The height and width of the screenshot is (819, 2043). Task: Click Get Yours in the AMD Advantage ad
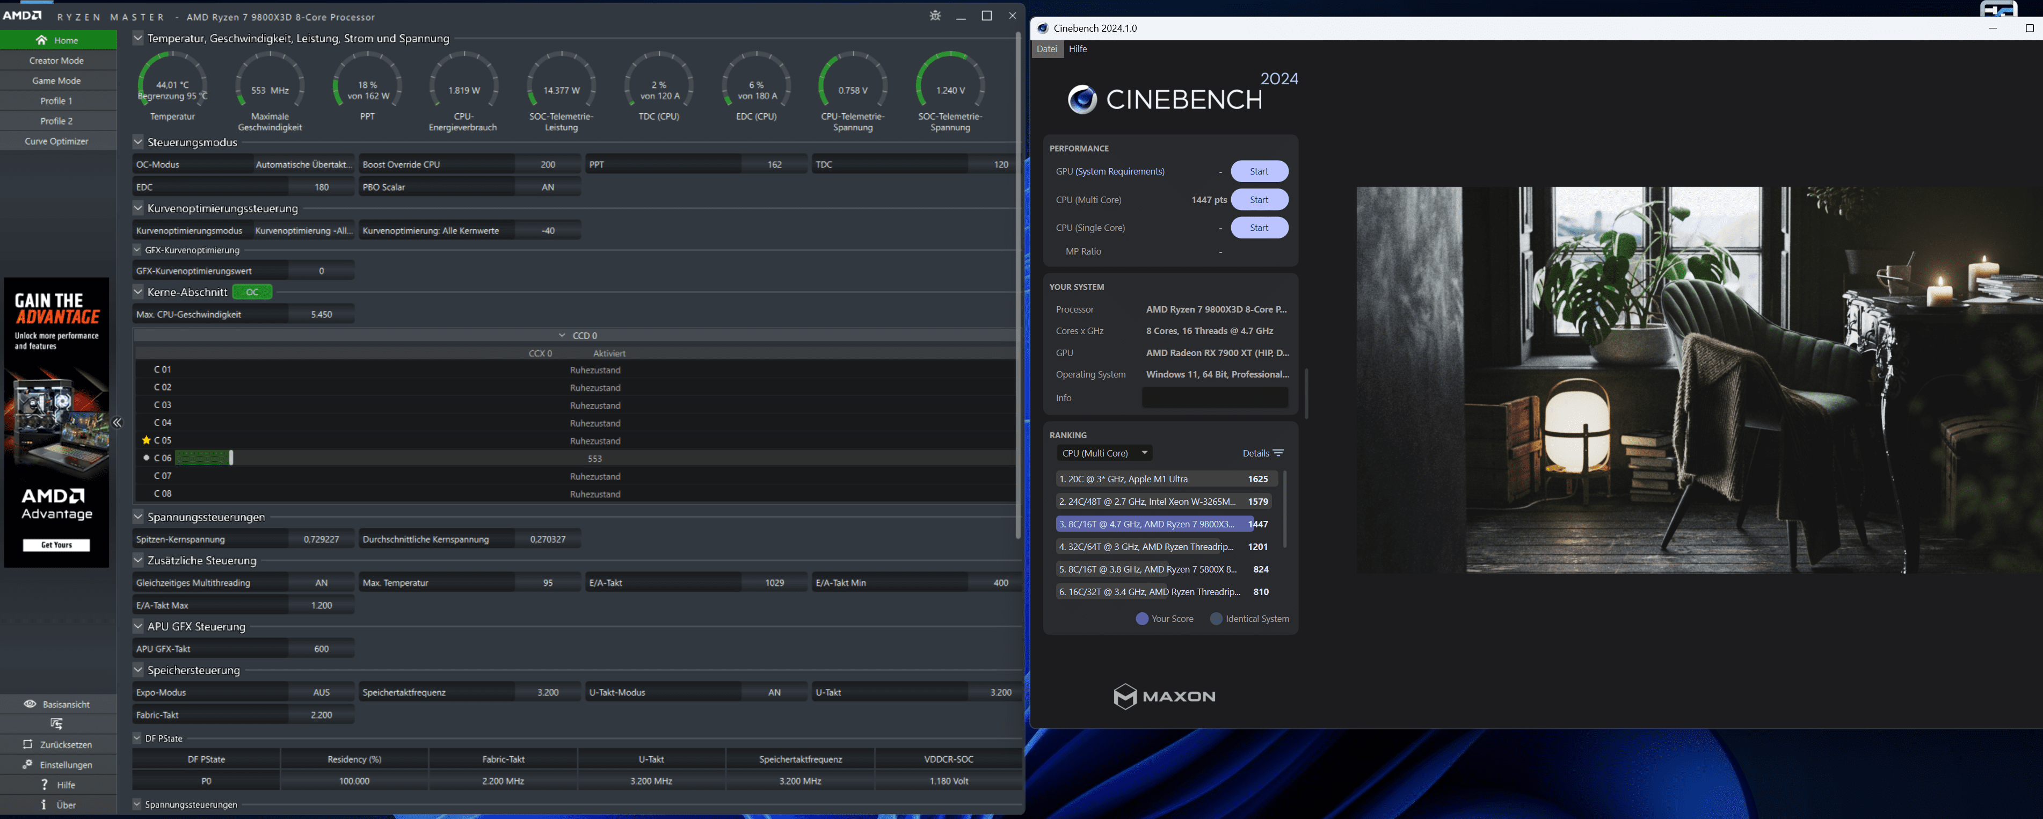coord(56,545)
